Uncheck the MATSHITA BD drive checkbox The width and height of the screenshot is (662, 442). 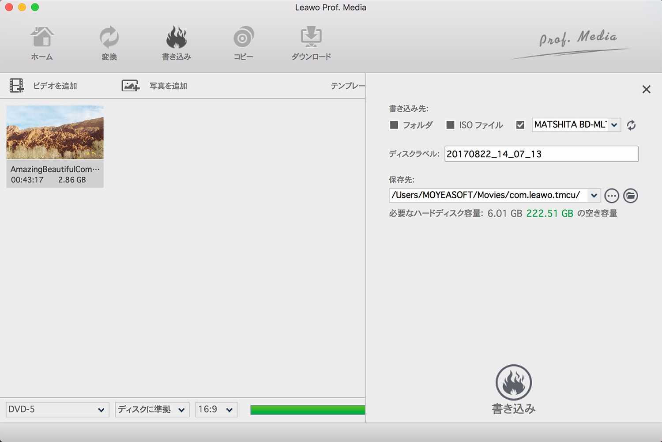(520, 125)
